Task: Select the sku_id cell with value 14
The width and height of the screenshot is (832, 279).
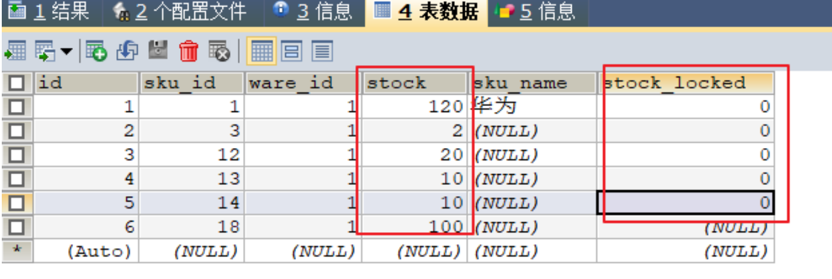Action: 191,203
